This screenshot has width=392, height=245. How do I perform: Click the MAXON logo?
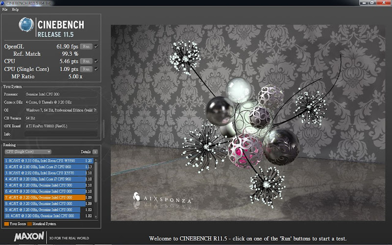point(29,237)
